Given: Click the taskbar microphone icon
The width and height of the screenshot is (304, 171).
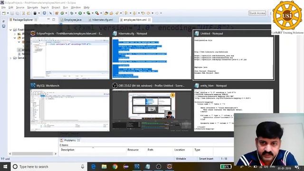Looking at the screenshot, I should (83, 167).
